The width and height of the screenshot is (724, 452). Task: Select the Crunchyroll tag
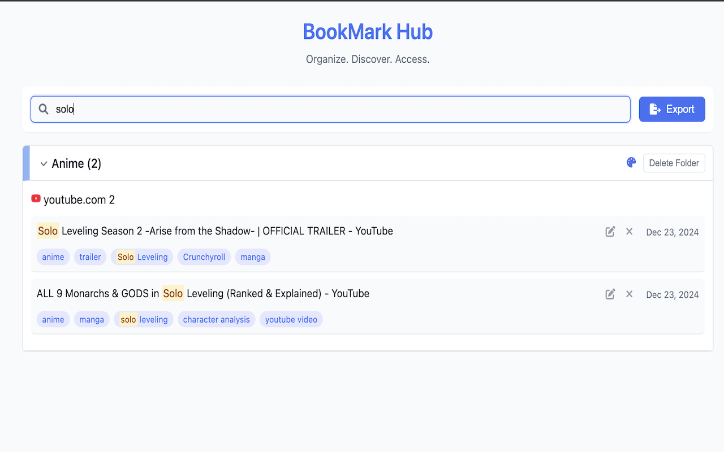click(204, 257)
